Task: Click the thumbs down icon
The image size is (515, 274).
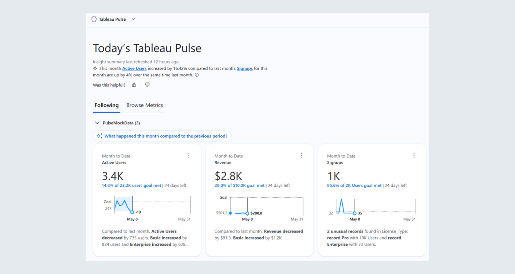Action: [147, 85]
